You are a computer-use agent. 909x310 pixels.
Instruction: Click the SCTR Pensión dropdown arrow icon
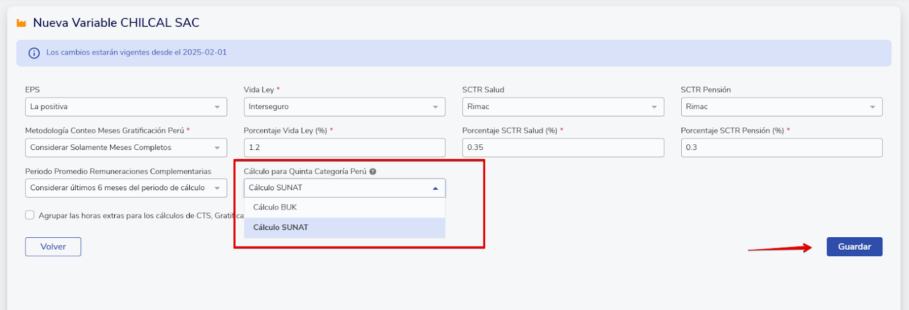(873, 107)
